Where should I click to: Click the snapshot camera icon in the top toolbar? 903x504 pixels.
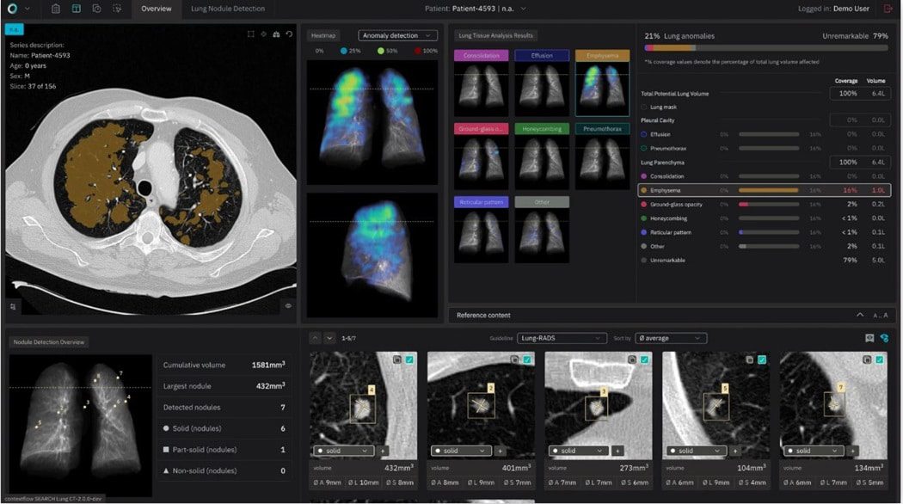(x=96, y=9)
